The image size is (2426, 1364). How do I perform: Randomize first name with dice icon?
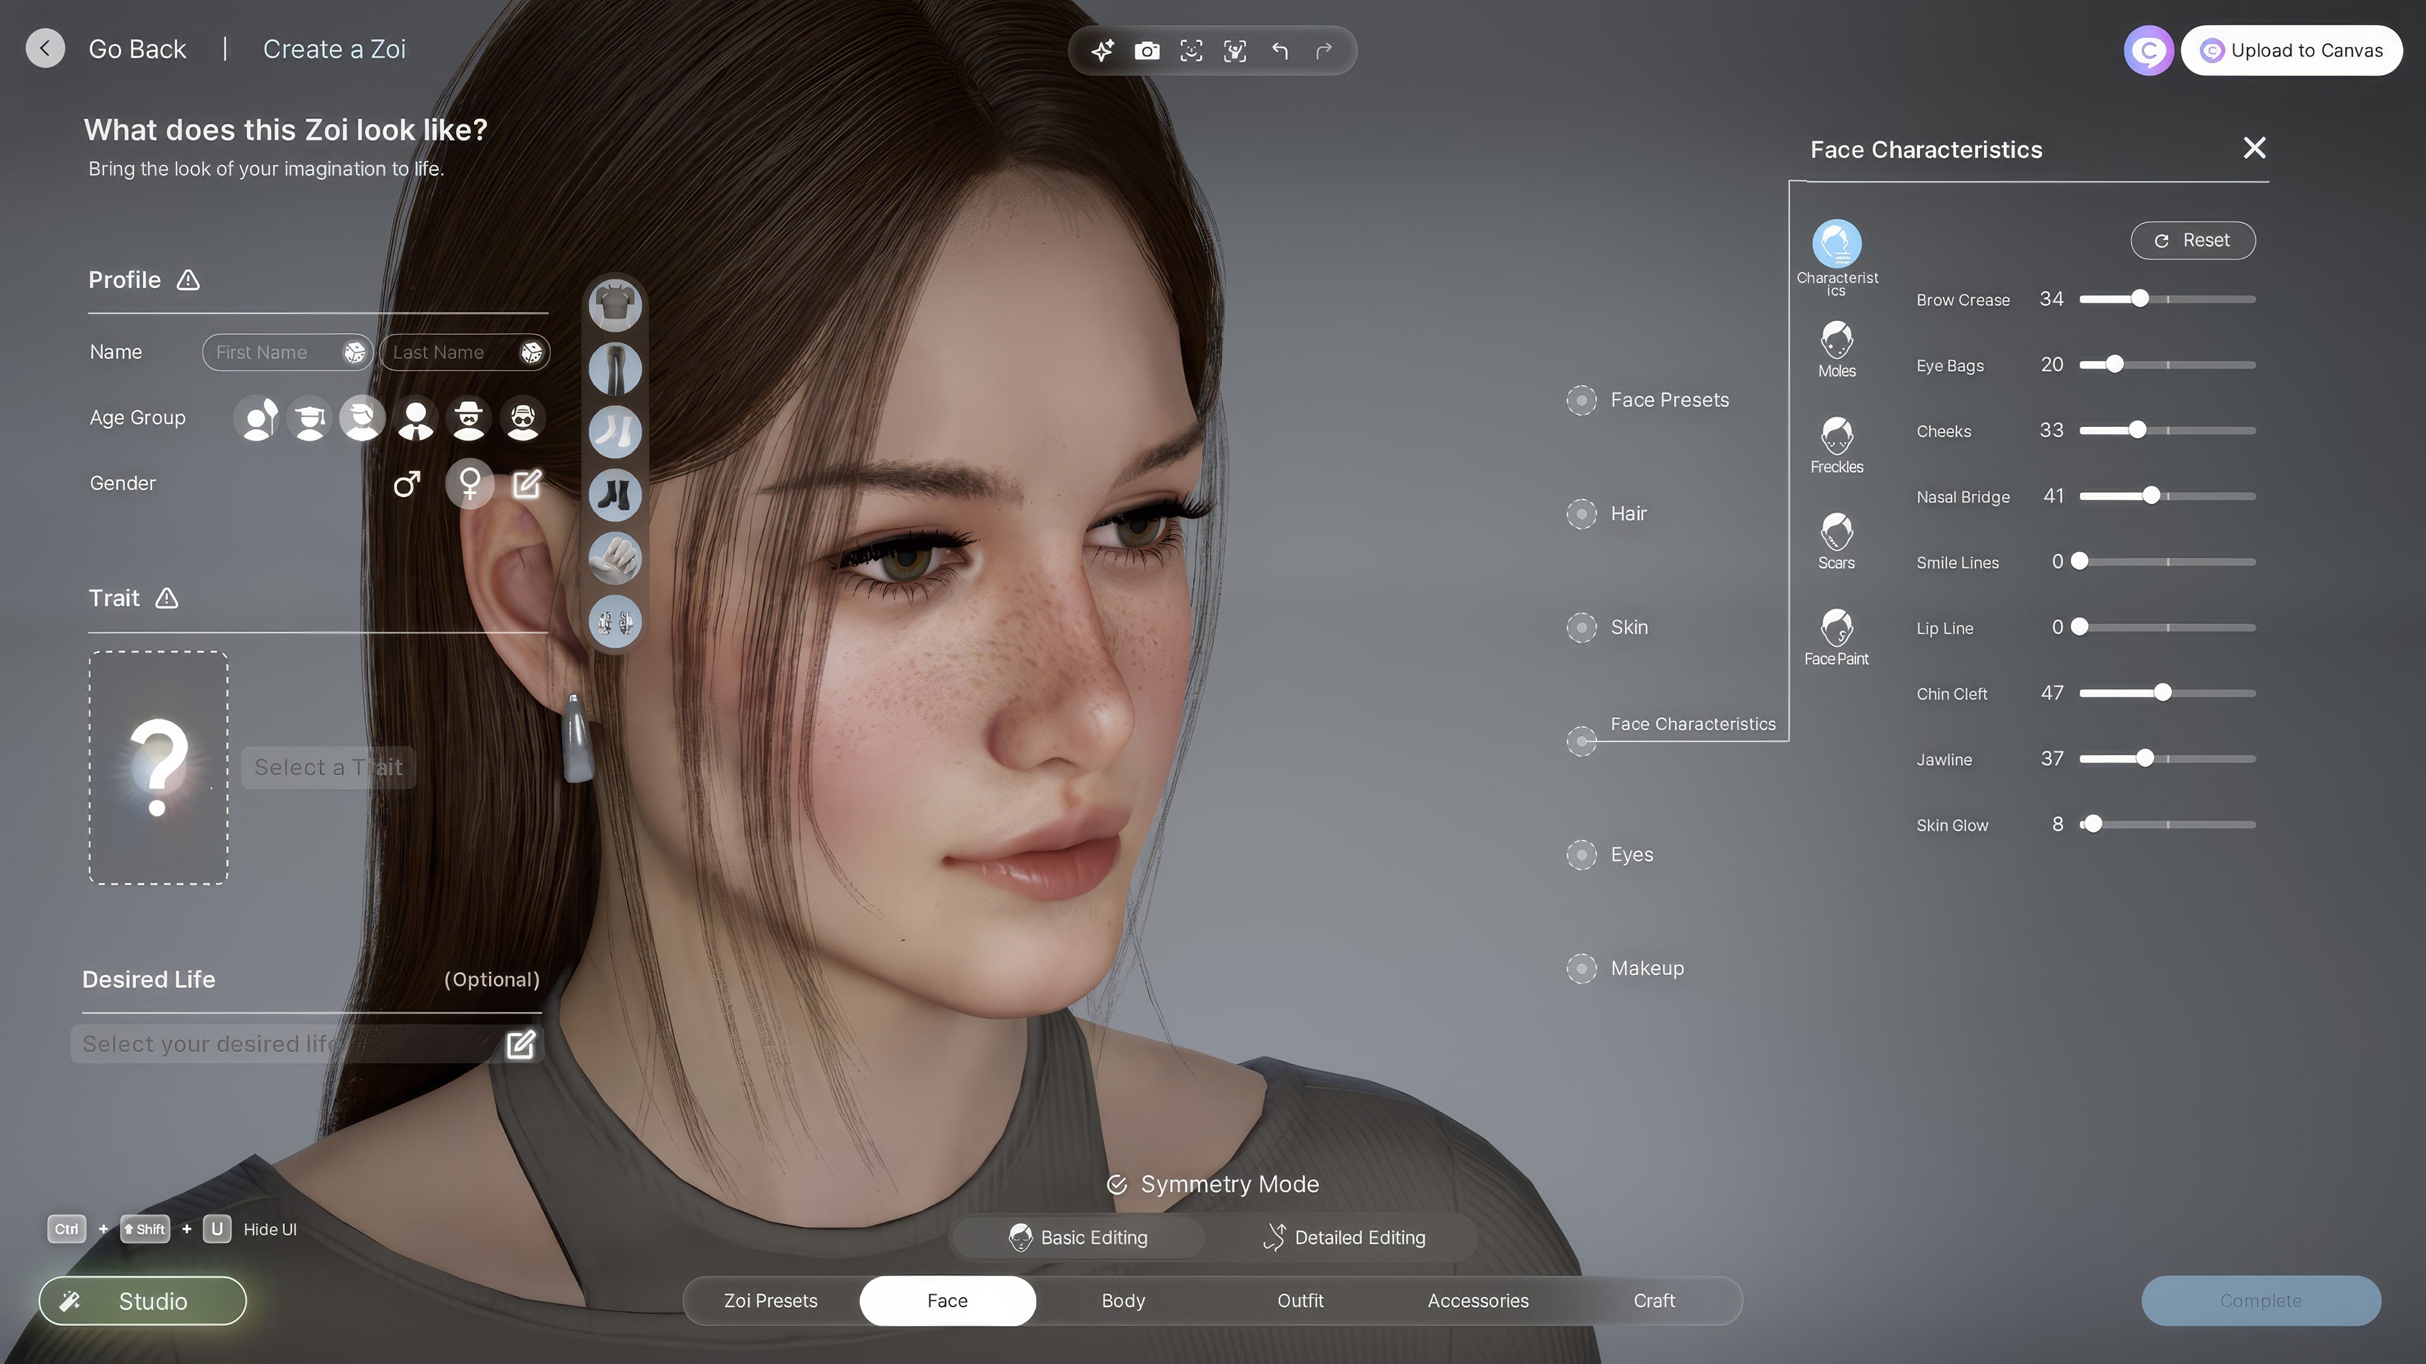[354, 352]
